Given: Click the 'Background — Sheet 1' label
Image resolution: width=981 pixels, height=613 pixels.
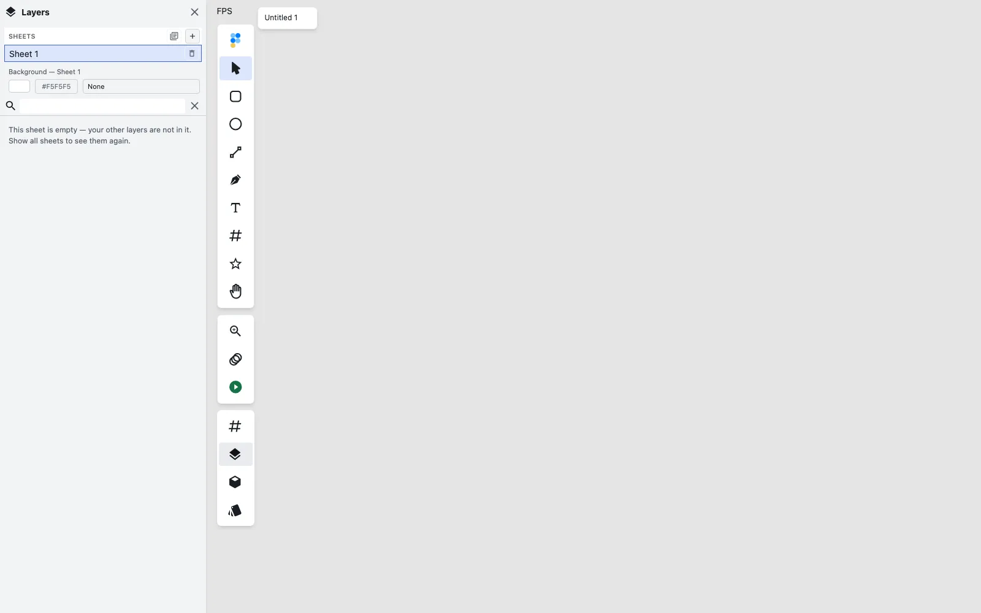Looking at the screenshot, I should (45, 72).
